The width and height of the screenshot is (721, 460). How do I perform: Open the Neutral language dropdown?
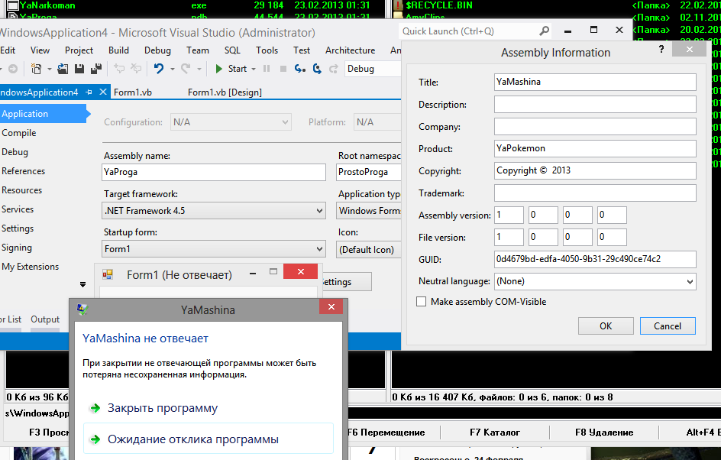click(x=690, y=281)
